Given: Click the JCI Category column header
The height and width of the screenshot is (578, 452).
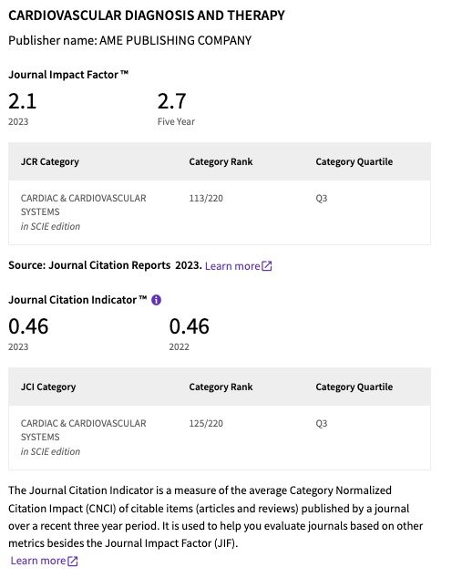Looking at the screenshot, I should (x=48, y=387).
